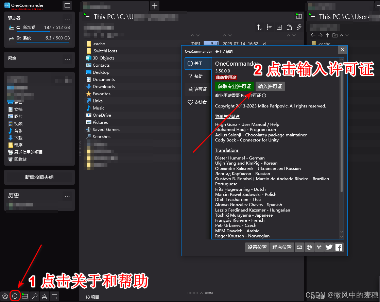The height and width of the screenshot is (302, 380).
Task: Open the sort arrows icon in left pane
Action: pos(260,27)
